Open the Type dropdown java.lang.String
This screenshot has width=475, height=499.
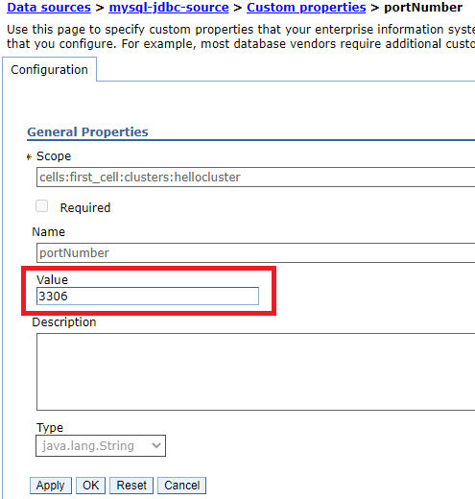(101, 445)
